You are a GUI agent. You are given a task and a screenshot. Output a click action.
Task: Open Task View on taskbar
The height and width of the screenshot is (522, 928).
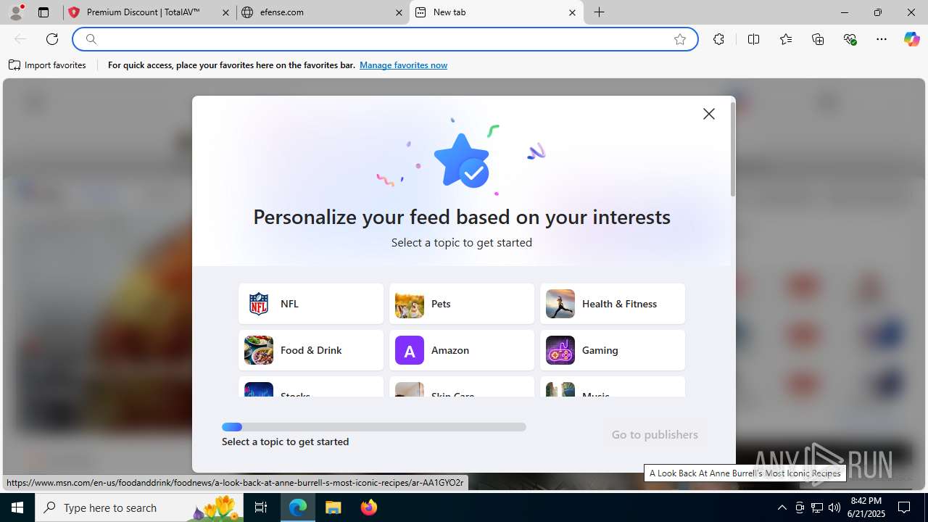[262, 507]
